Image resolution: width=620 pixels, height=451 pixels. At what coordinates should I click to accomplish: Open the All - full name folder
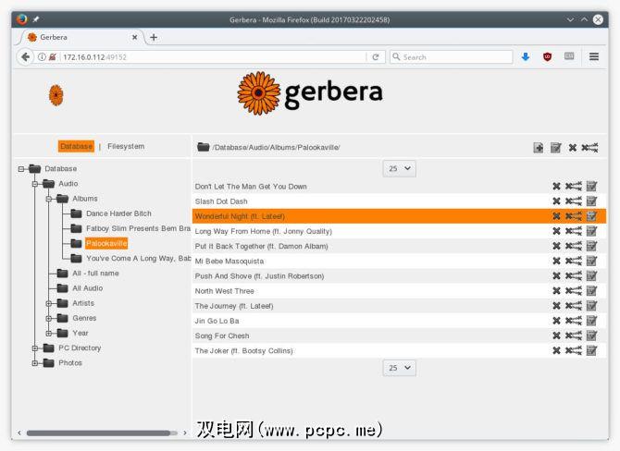(x=95, y=274)
